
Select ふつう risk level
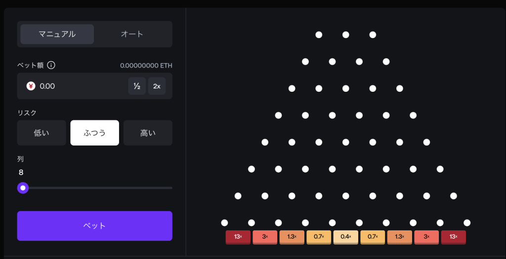94,133
